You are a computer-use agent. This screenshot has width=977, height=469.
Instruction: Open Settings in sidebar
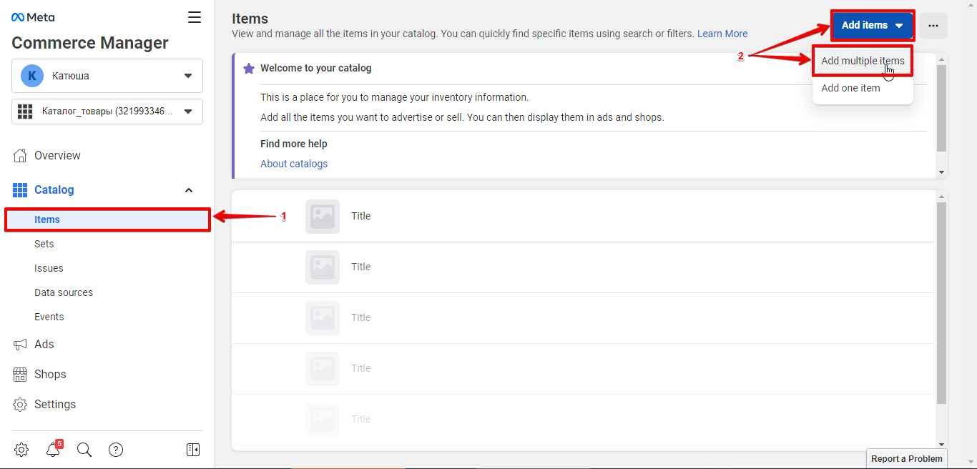55,404
